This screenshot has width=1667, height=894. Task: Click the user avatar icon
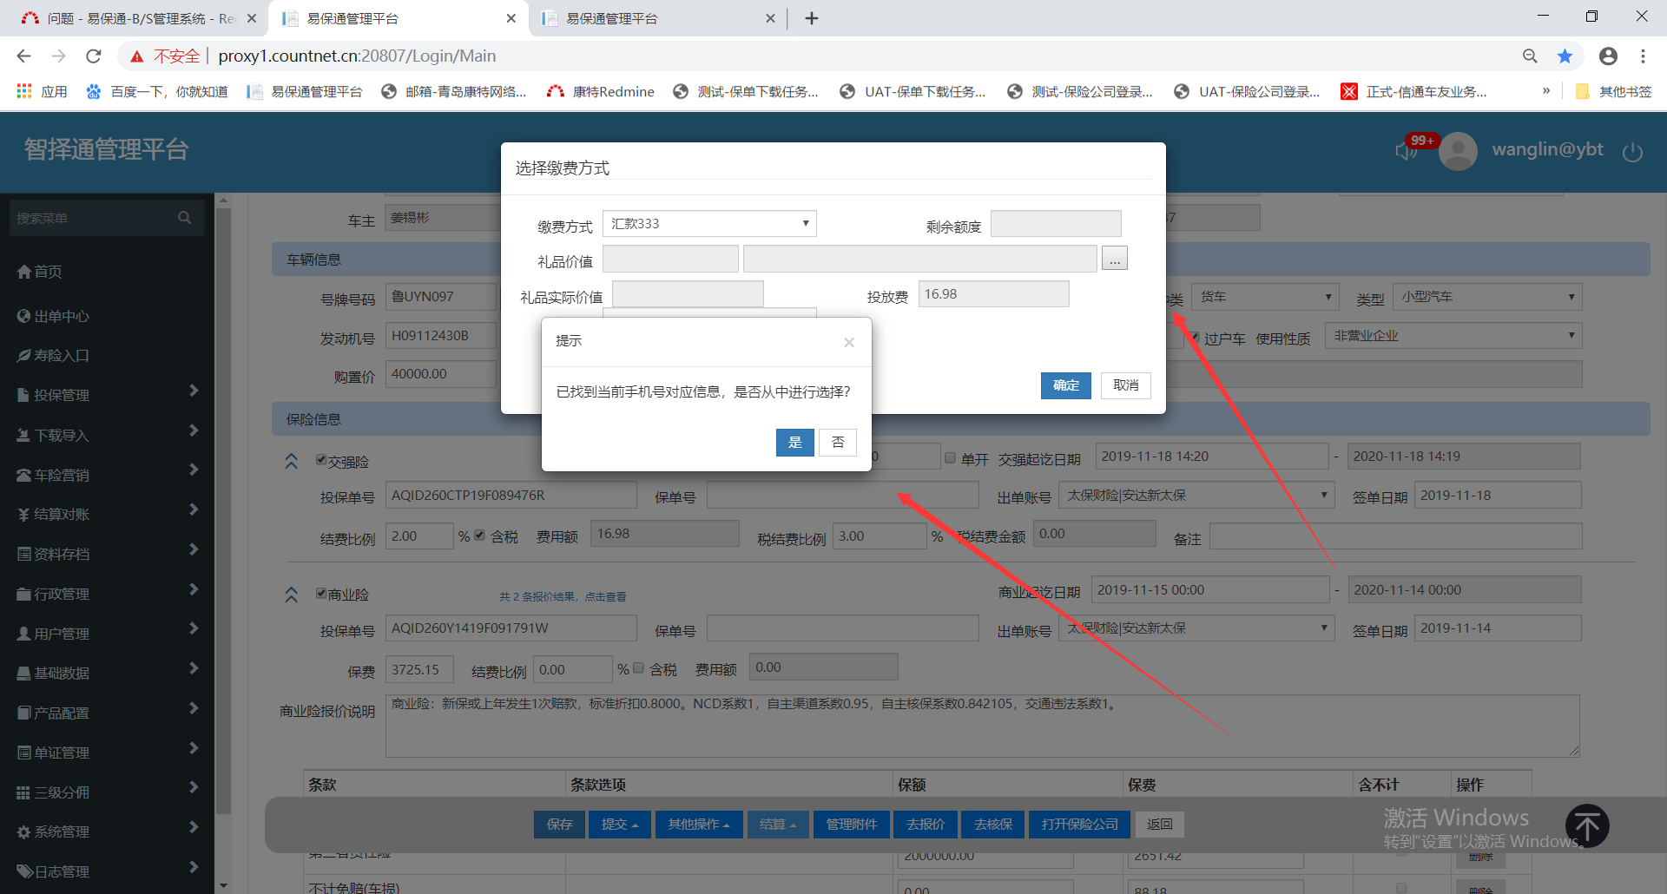1458,151
